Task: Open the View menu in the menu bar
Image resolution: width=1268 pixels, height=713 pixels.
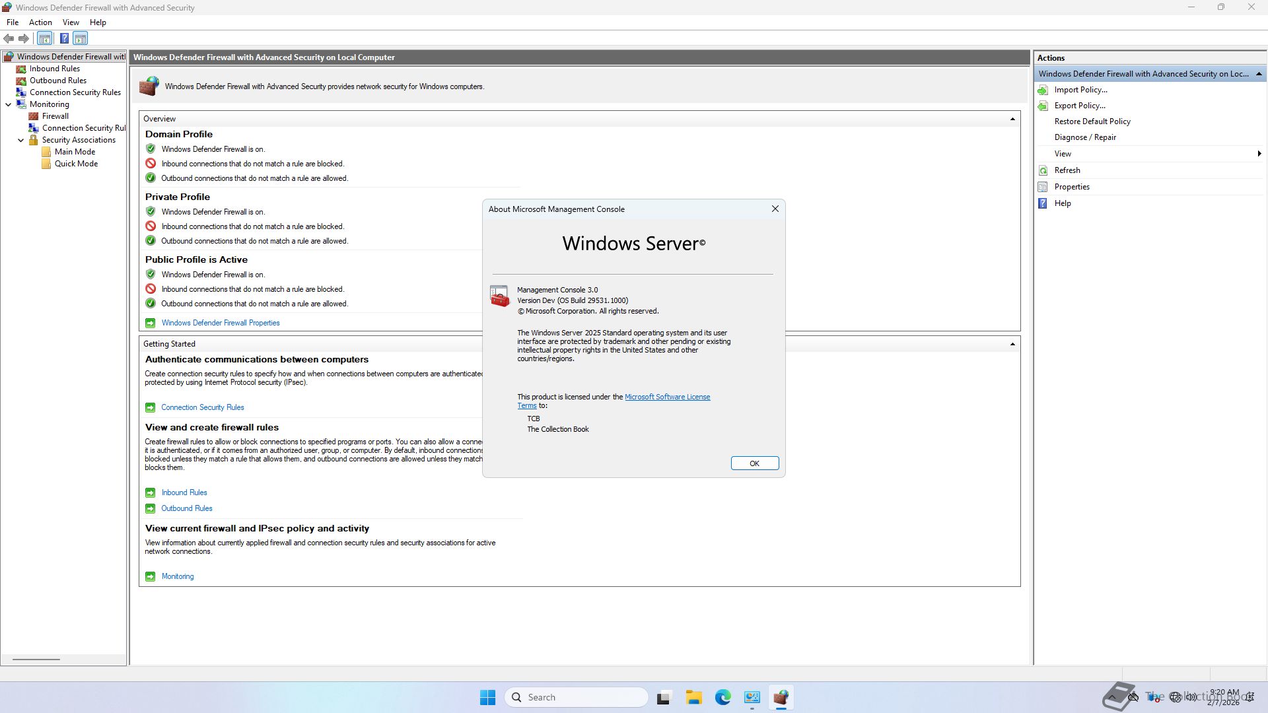Action: [71, 22]
